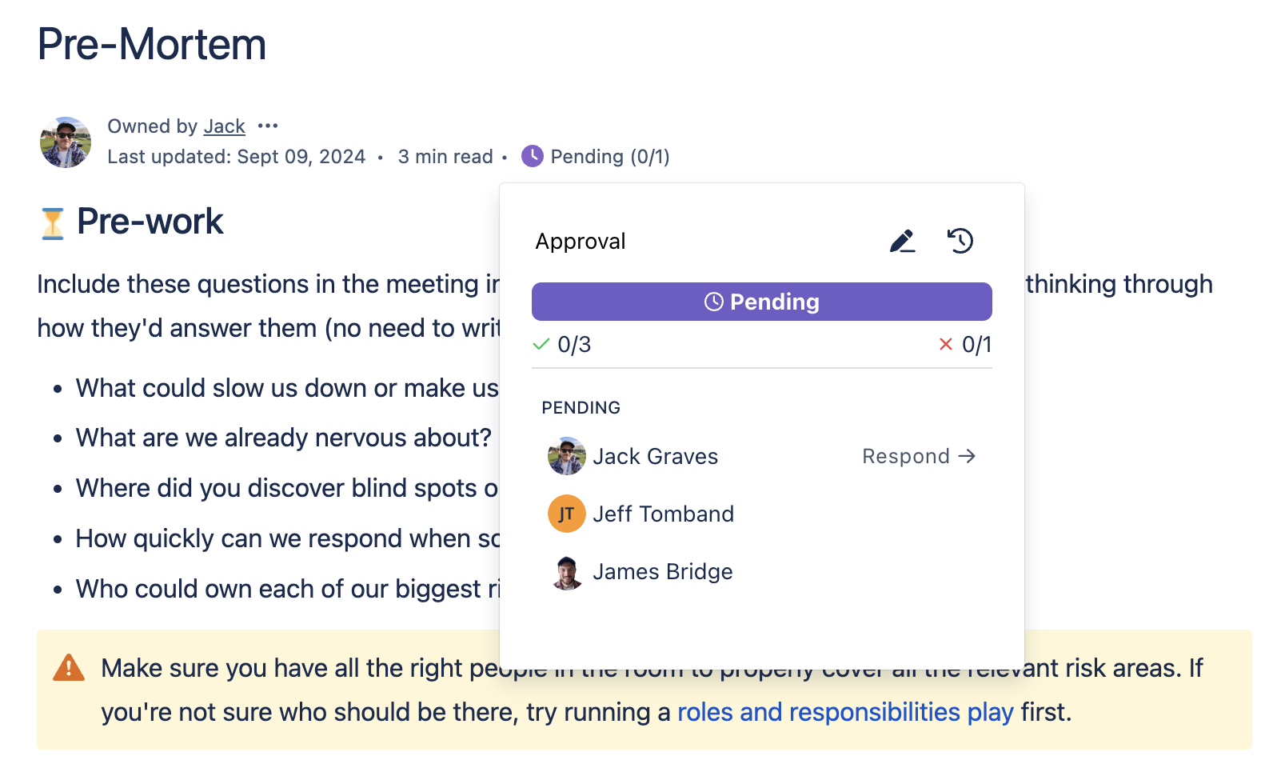Open the Jack owner link
The width and height of the screenshot is (1273, 768).
click(x=224, y=126)
